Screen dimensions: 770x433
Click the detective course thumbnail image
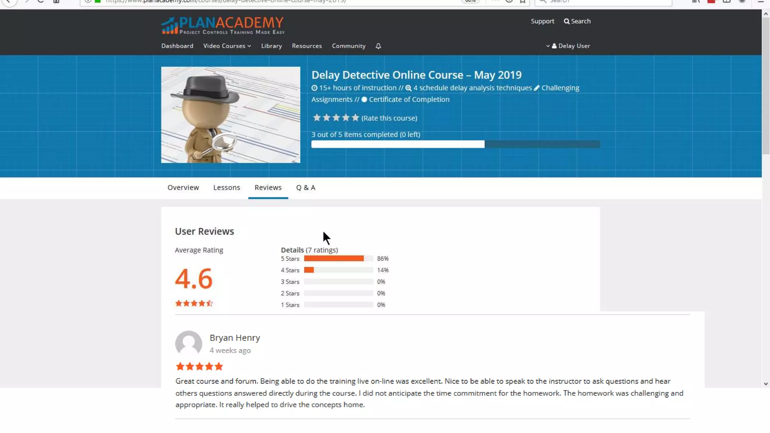(x=230, y=115)
